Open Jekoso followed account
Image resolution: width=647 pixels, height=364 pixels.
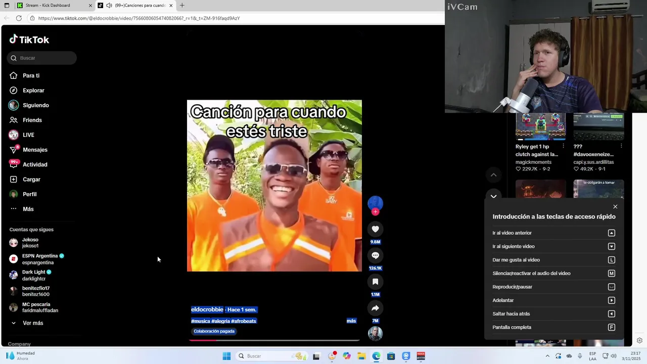coord(30,243)
